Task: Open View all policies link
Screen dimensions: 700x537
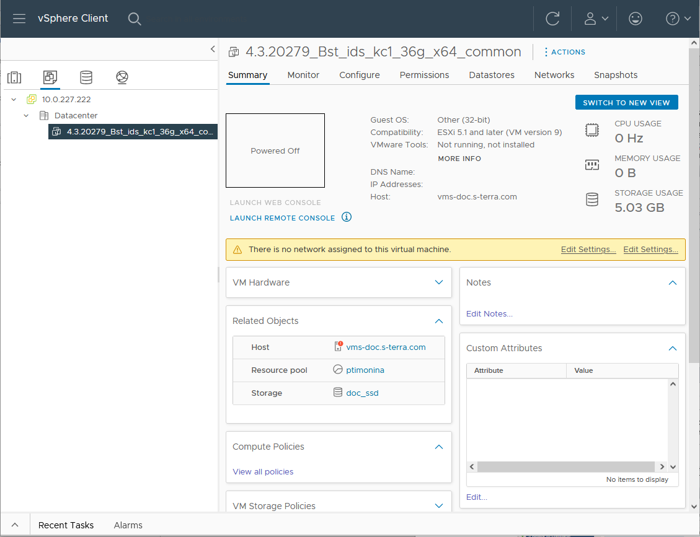Action: (263, 471)
